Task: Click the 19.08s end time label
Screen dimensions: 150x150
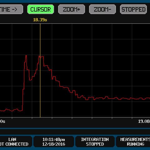Action: pos(144,121)
